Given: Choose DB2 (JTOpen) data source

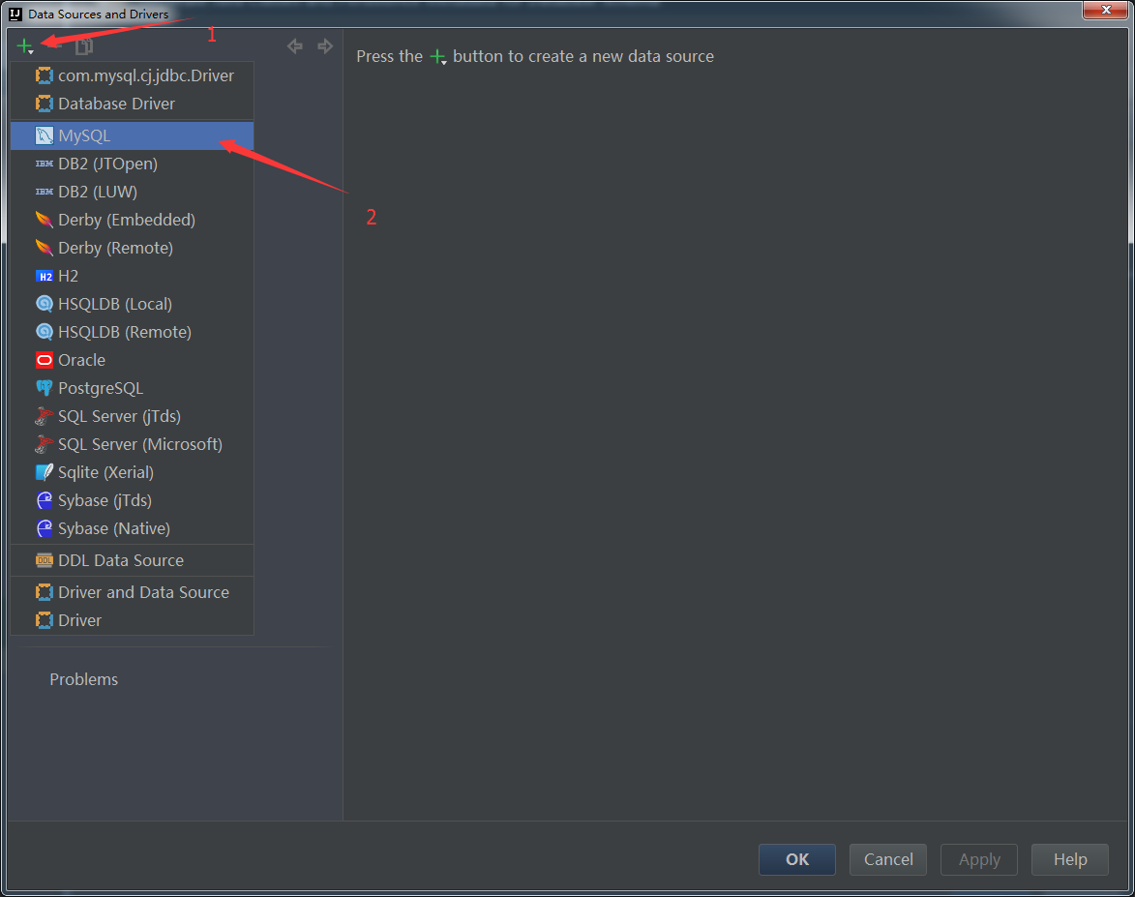Looking at the screenshot, I should [x=133, y=164].
